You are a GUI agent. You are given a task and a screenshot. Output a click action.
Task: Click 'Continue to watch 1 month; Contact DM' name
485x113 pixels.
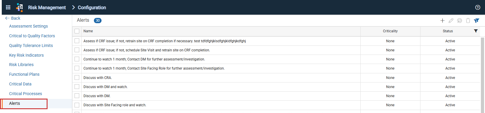click(144, 59)
